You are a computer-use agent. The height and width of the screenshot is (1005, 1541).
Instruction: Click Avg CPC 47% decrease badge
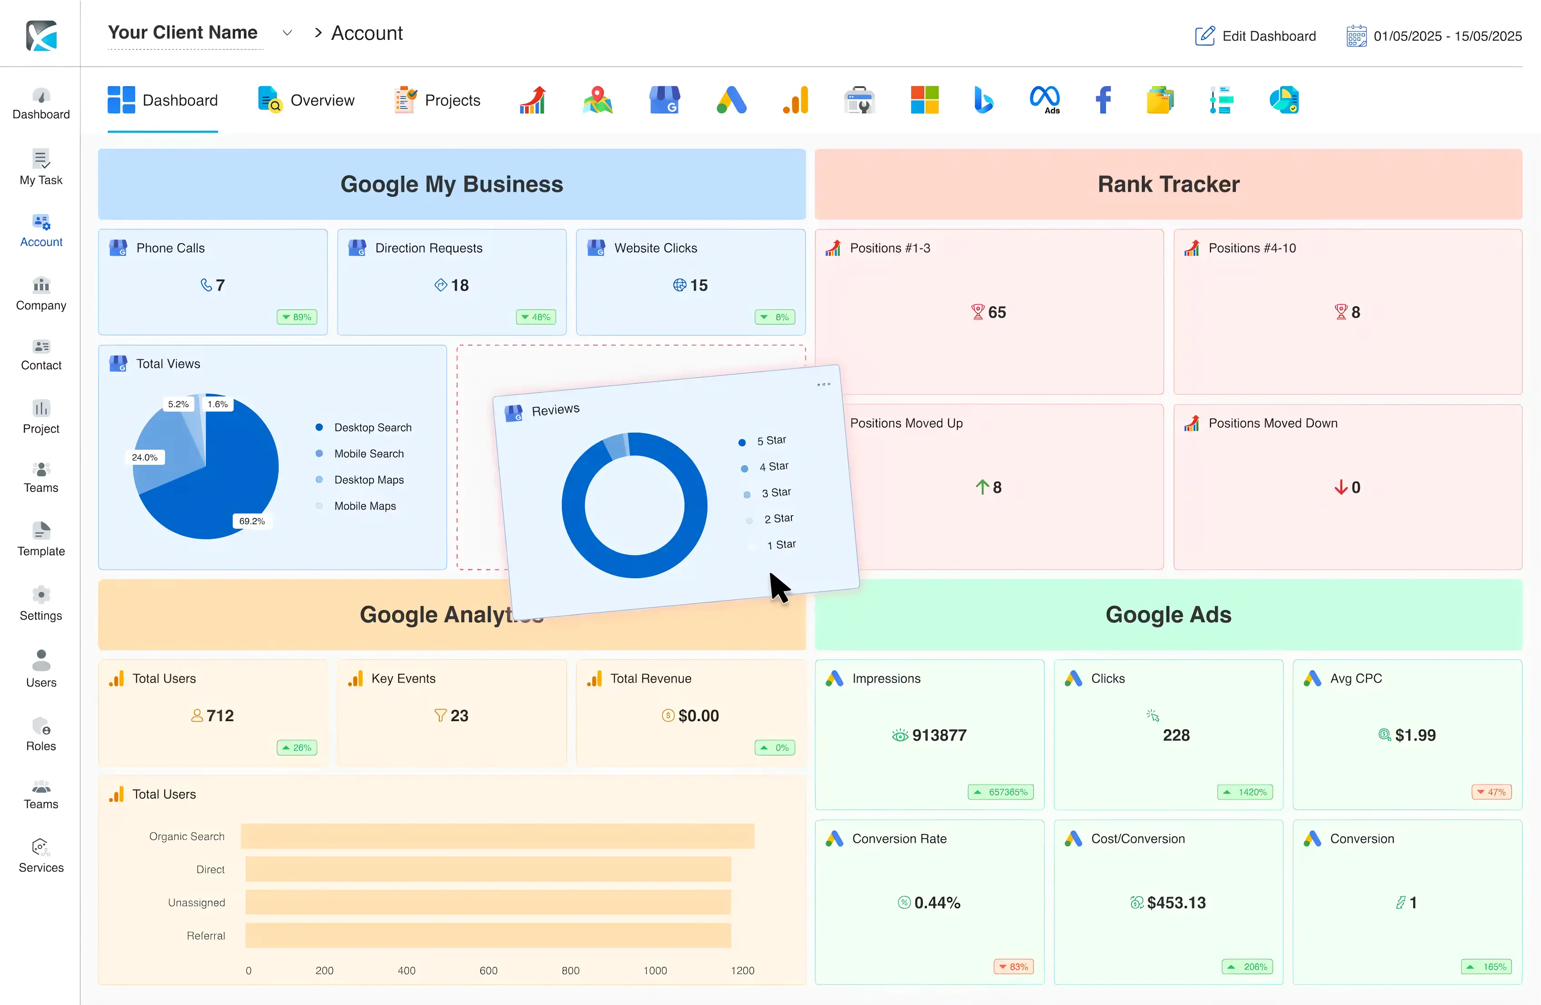pyautogui.click(x=1492, y=791)
